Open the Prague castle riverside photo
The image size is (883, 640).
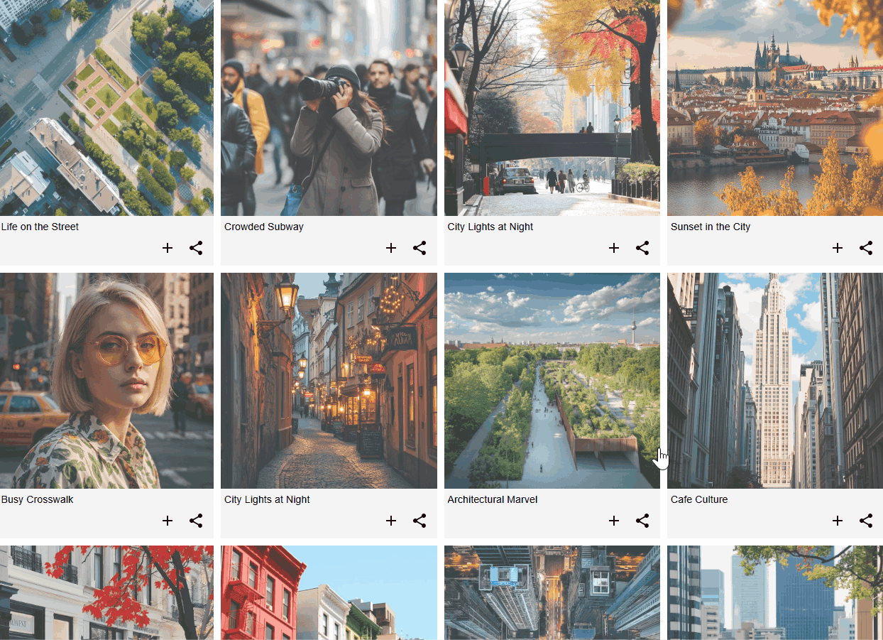pyautogui.click(x=775, y=108)
